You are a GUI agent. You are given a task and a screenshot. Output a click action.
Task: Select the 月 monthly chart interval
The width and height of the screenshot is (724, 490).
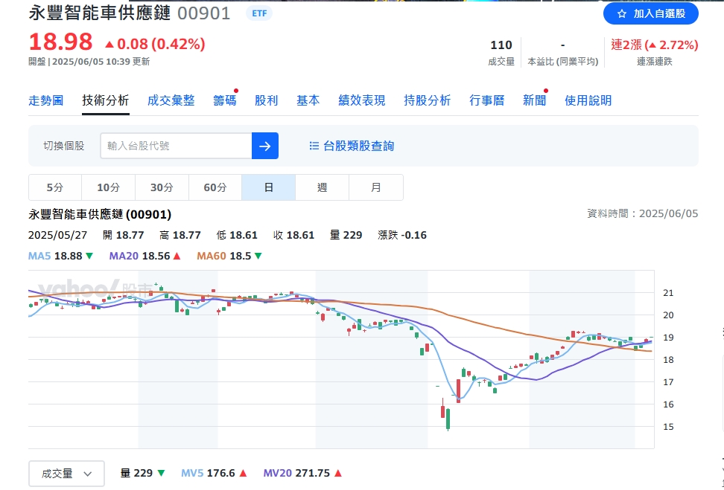click(376, 187)
